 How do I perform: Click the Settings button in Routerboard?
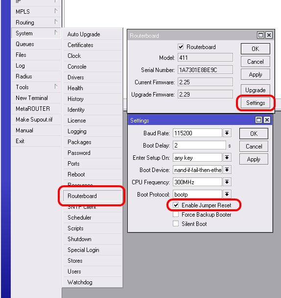(x=256, y=103)
